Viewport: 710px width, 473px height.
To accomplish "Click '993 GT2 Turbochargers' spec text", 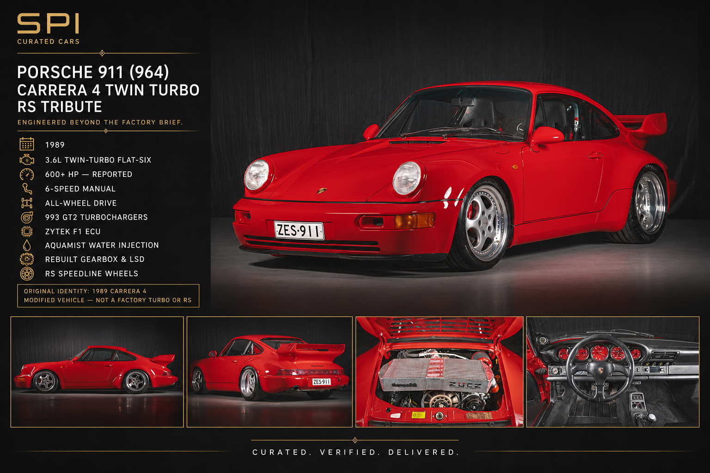I will [97, 217].
